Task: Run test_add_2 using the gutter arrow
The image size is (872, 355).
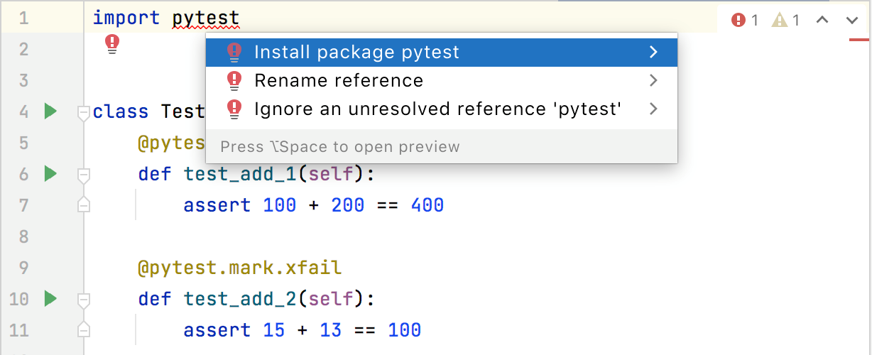Action: (50, 298)
